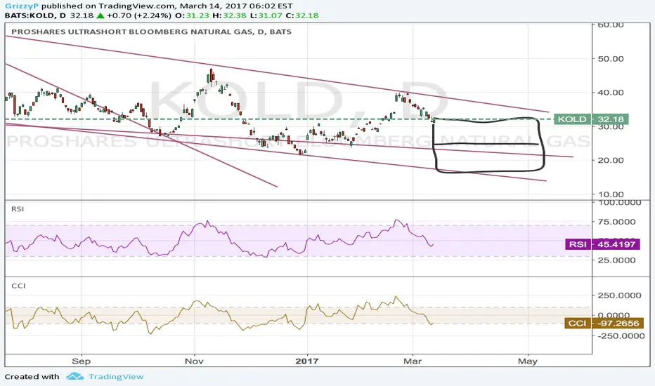This screenshot has height=386, width=655.
Task: Click the 10.00 price axis label
Action: [x=611, y=194]
